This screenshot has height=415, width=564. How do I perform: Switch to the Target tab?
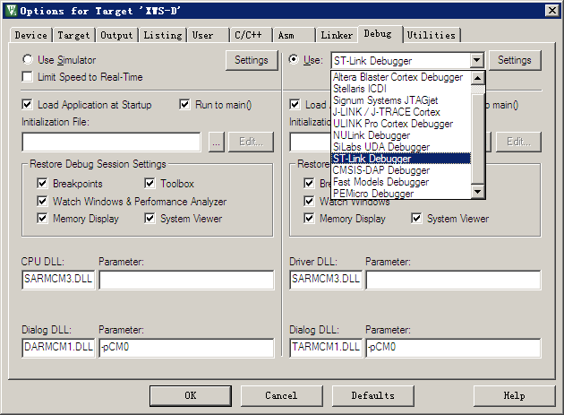pyautogui.click(x=73, y=35)
